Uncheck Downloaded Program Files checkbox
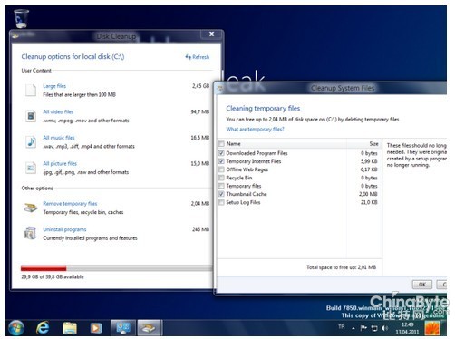Viewport: 455px width, 339px height. [x=221, y=153]
